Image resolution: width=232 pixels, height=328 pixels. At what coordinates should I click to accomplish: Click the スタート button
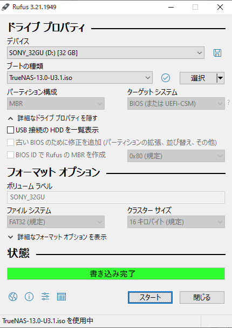coord(150,297)
